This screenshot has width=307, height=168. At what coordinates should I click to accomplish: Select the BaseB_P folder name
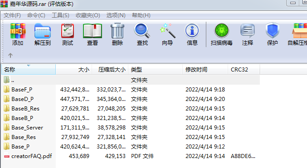(22, 118)
